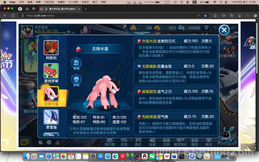Click the 血煞烈刃爪 skill card
This screenshot has width=259, height=162.
click(175, 48)
